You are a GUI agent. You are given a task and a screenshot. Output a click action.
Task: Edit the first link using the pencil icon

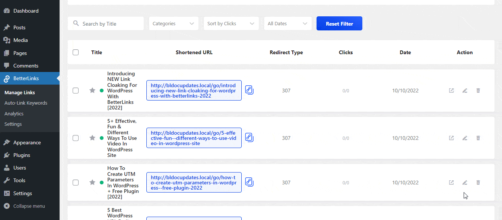(464, 90)
